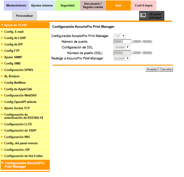Image resolution: width=184 pixels, height=177 pixels.
Task: Select Ajuste SNMP
Action: click(x=25, y=57)
